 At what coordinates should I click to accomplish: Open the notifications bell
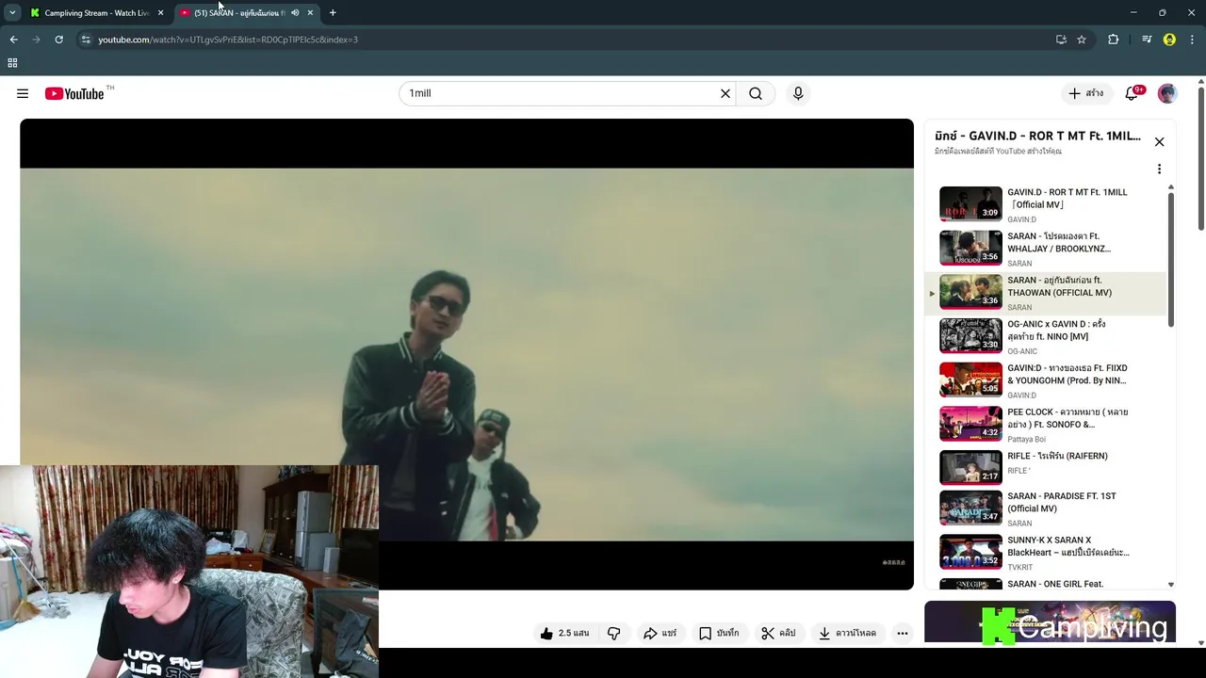[1132, 93]
